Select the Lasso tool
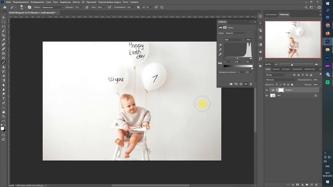 (x=4, y=26)
